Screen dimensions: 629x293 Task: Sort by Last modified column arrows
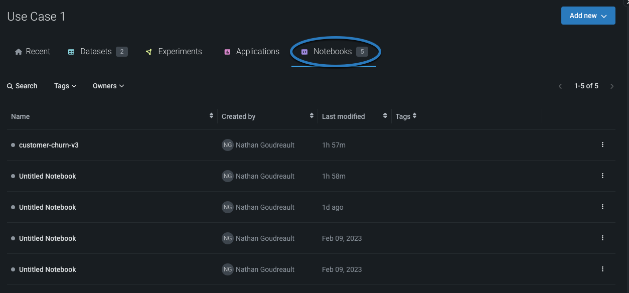point(385,116)
